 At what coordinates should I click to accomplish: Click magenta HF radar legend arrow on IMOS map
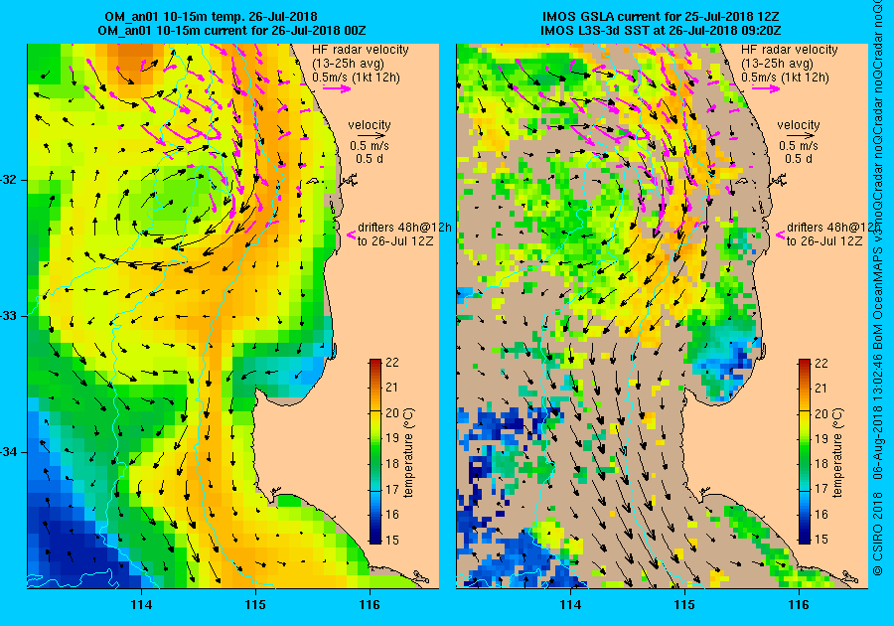click(766, 88)
